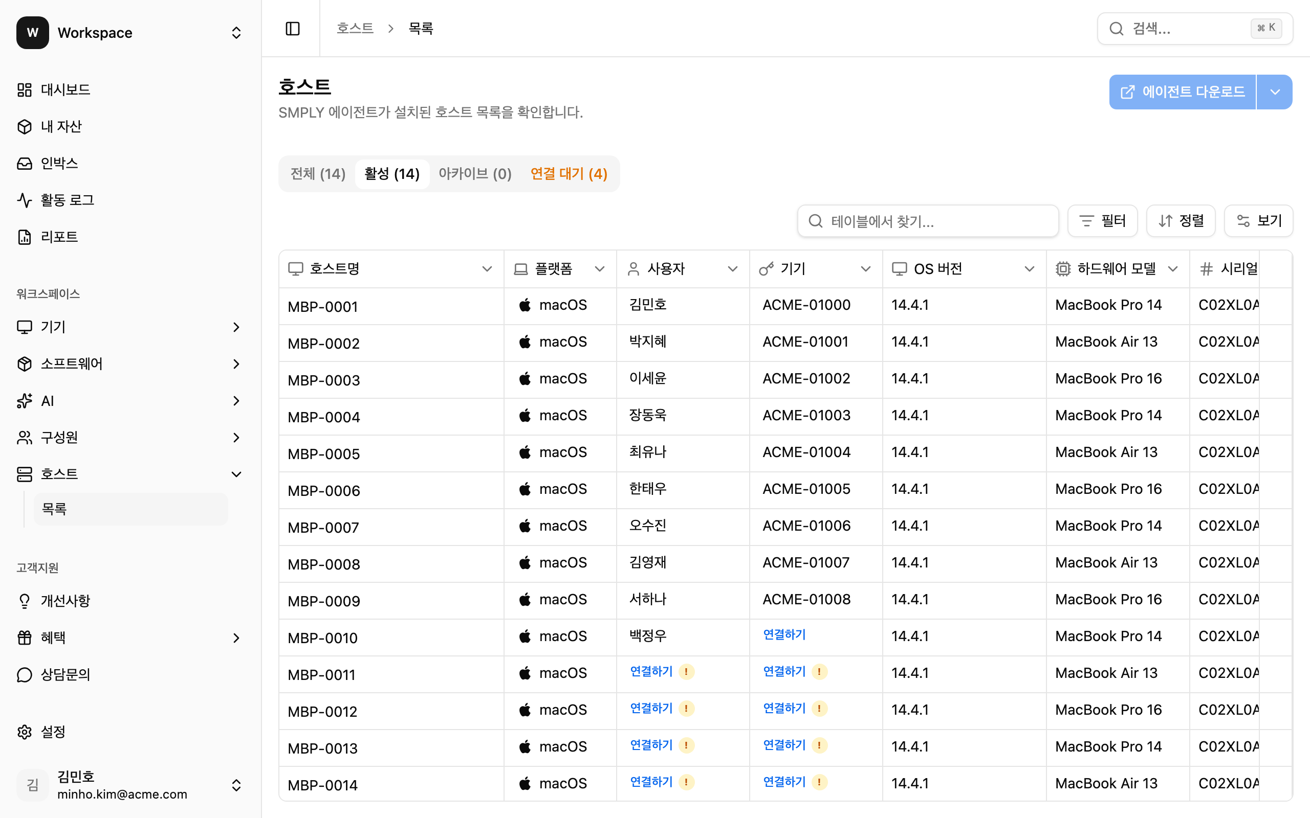This screenshot has height=818, width=1310.
Task: Collapse the 호스트 sidebar section
Action: (236, 474)
